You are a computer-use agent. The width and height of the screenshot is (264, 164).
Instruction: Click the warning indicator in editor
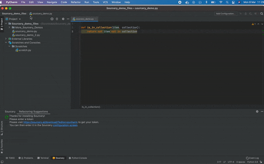(253, 24)
